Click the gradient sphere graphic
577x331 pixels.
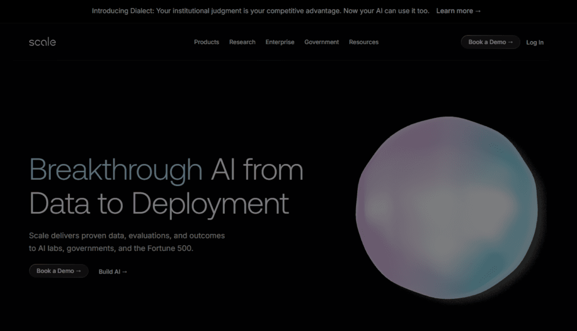446,208
